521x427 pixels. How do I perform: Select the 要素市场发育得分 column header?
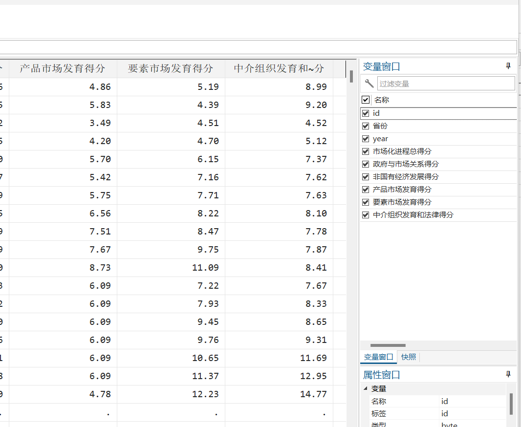[x=171, y=69]
